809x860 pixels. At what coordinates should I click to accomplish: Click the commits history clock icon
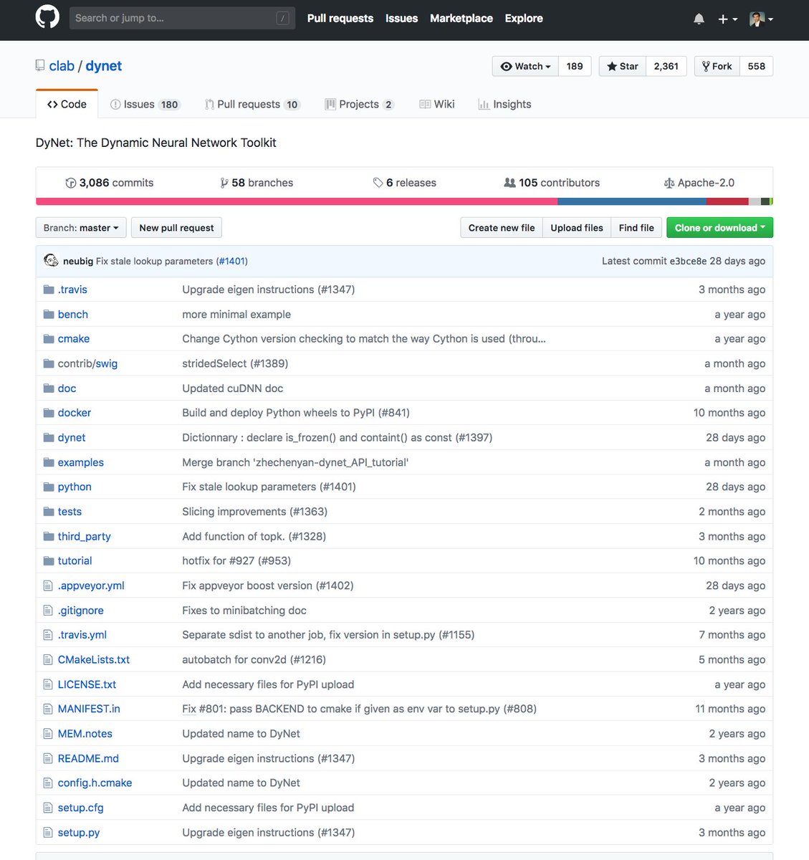pyautogui.click(x=70, y=183)
